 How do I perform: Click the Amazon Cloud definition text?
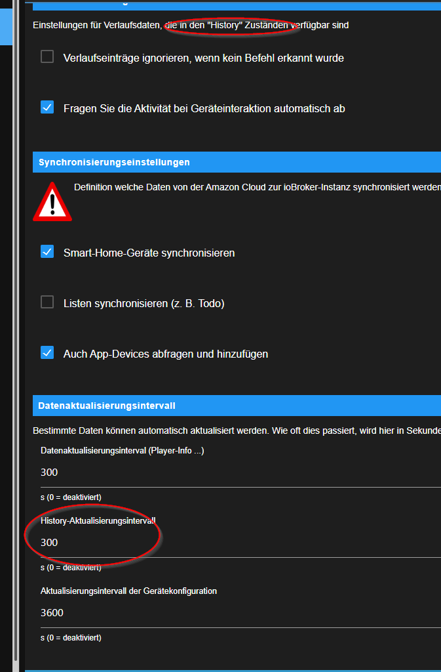(257, 187)
